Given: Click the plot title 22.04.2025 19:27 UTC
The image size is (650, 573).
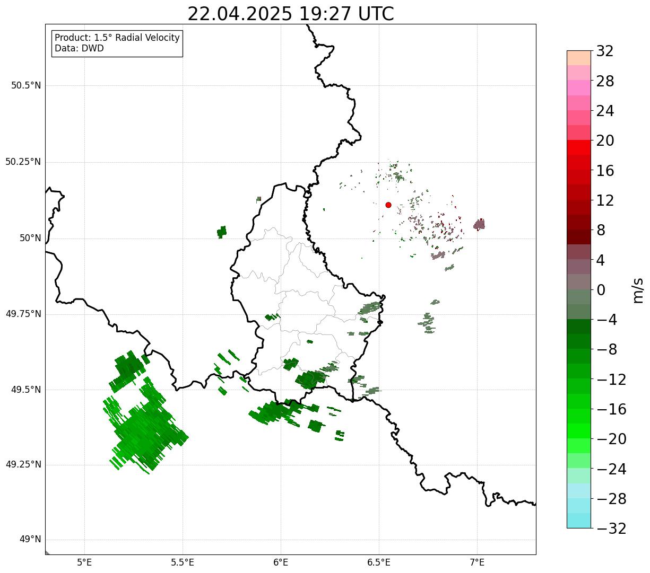Looking at the screenshot, I should (291, 14).
